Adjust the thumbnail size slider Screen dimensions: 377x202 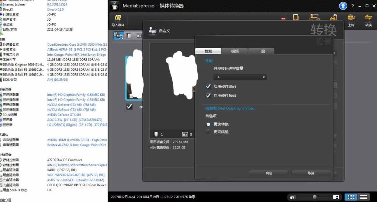point(314,197)
